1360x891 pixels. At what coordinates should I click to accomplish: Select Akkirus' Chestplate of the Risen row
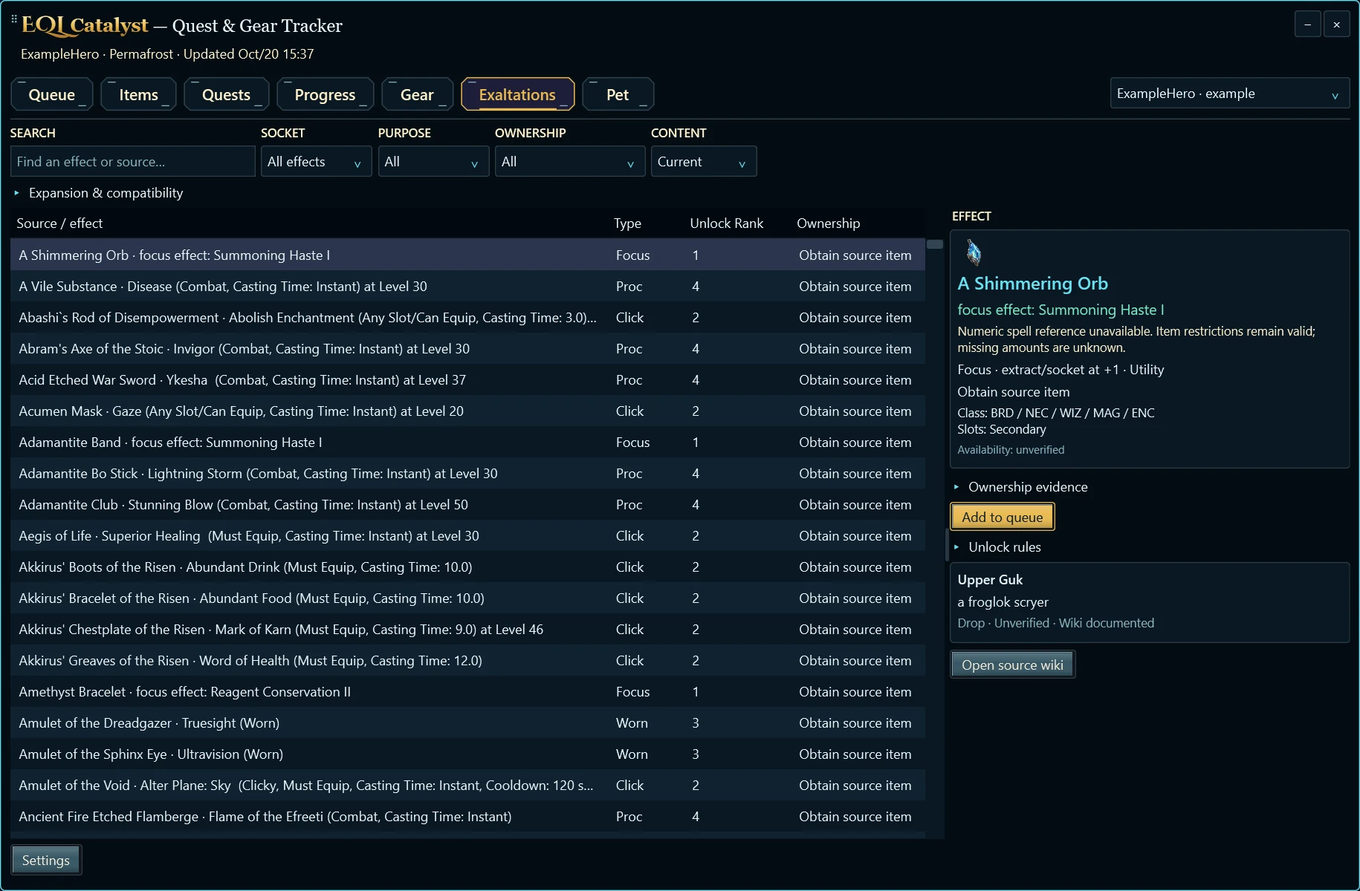click(467, 629)
